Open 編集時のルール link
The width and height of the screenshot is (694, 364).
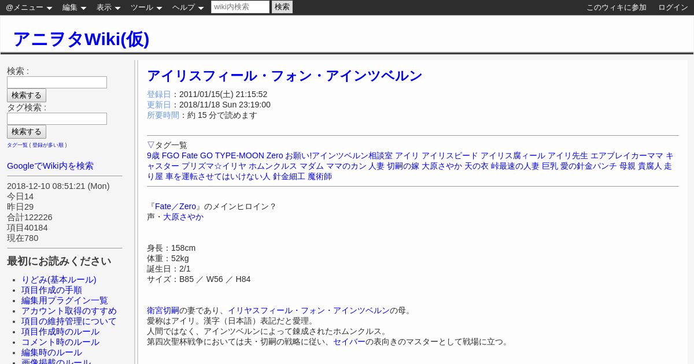51,352
